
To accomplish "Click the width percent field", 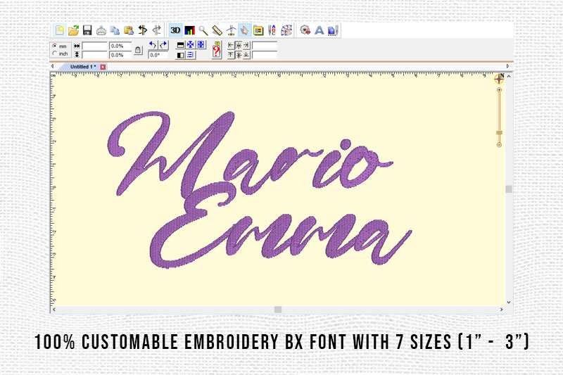I will pyautogui.click(x=120, y=46).
